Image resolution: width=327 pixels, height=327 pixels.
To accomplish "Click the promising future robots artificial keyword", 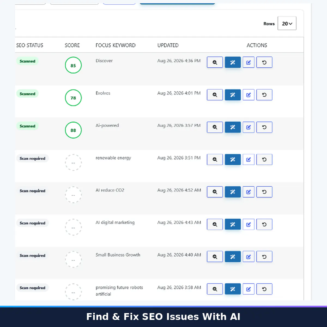I will (119, 291).
